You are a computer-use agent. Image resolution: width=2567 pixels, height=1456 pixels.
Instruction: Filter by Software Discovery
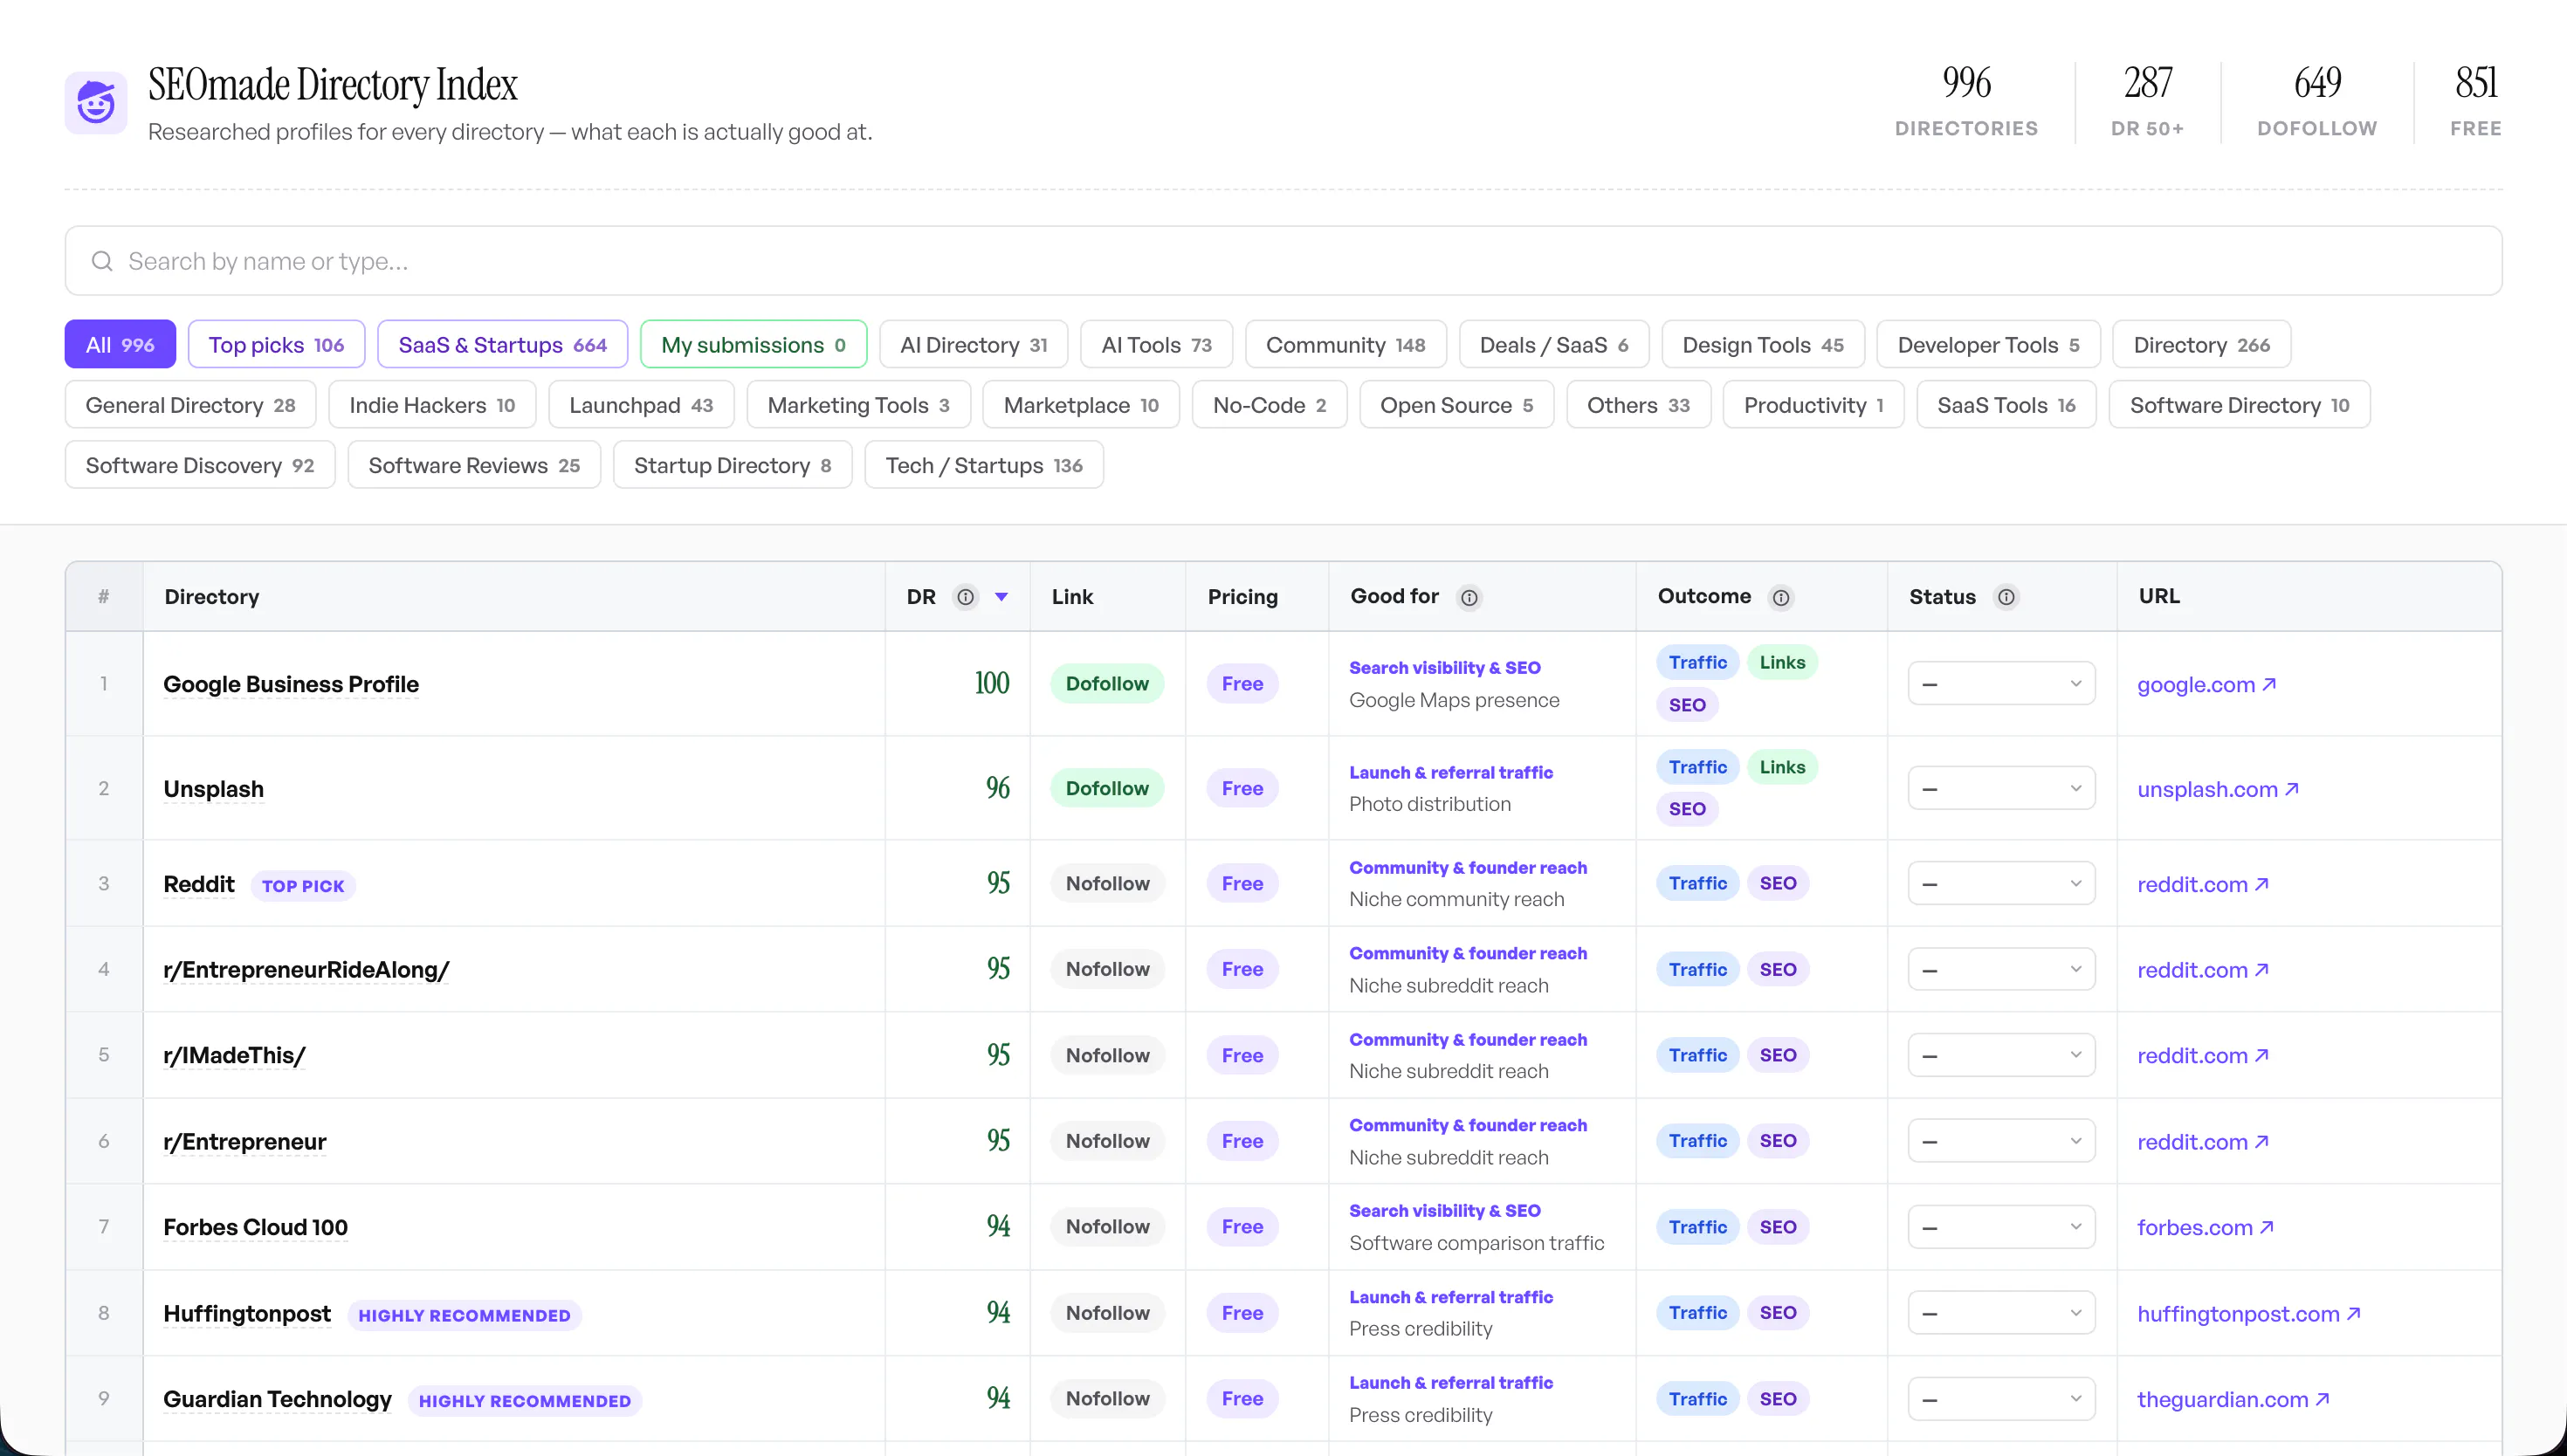(199, 465)
